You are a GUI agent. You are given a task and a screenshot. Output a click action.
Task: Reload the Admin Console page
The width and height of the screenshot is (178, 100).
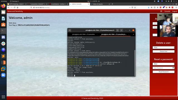(x=14, y=7)
